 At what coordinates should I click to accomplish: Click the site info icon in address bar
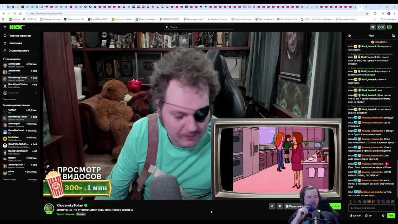click(27, 14)
